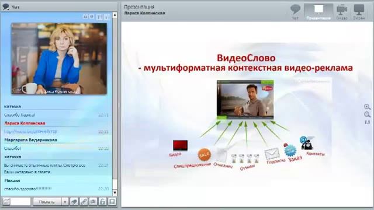The width and height of the screenshot is (374, 210).
Task: Click the blue Заказ badge on the slide
Action: click(x=290, y=150)
